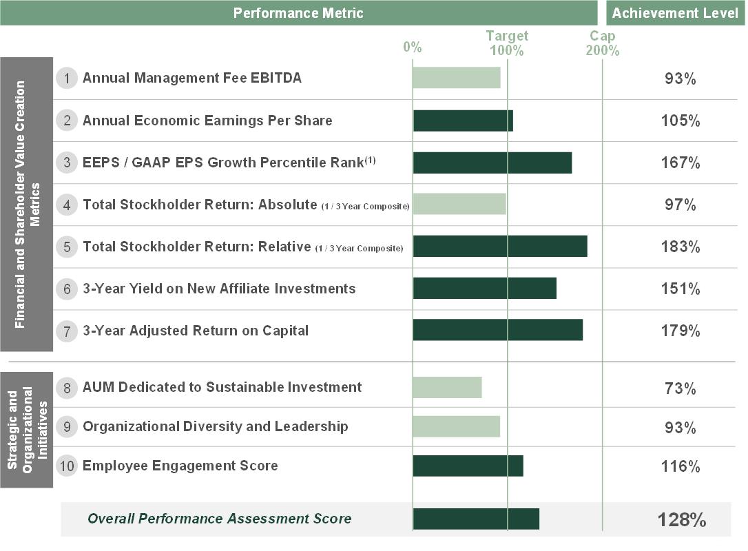Click the Overall Performance Assessment Score bar

coord(475,519)
